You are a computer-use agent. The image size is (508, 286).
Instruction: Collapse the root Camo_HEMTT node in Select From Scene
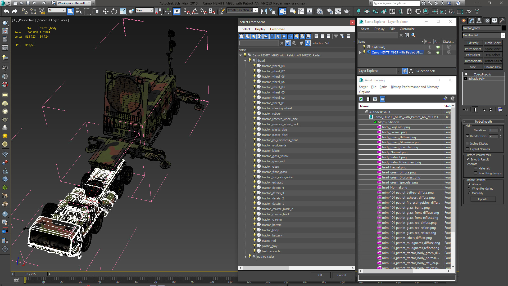coord(241,55)
